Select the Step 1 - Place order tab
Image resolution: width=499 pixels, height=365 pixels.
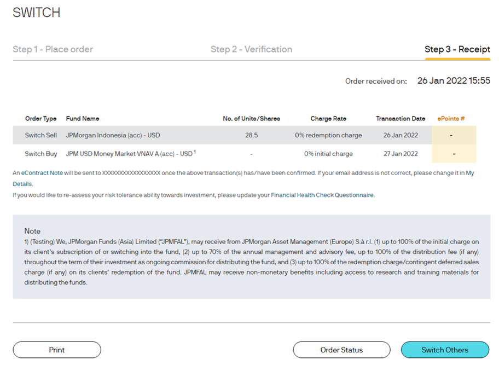[x=53, y=49]
